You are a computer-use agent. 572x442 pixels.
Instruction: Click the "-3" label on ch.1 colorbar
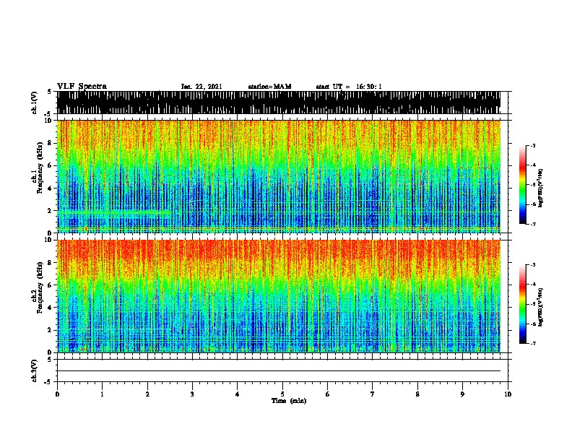coord(533,146)
